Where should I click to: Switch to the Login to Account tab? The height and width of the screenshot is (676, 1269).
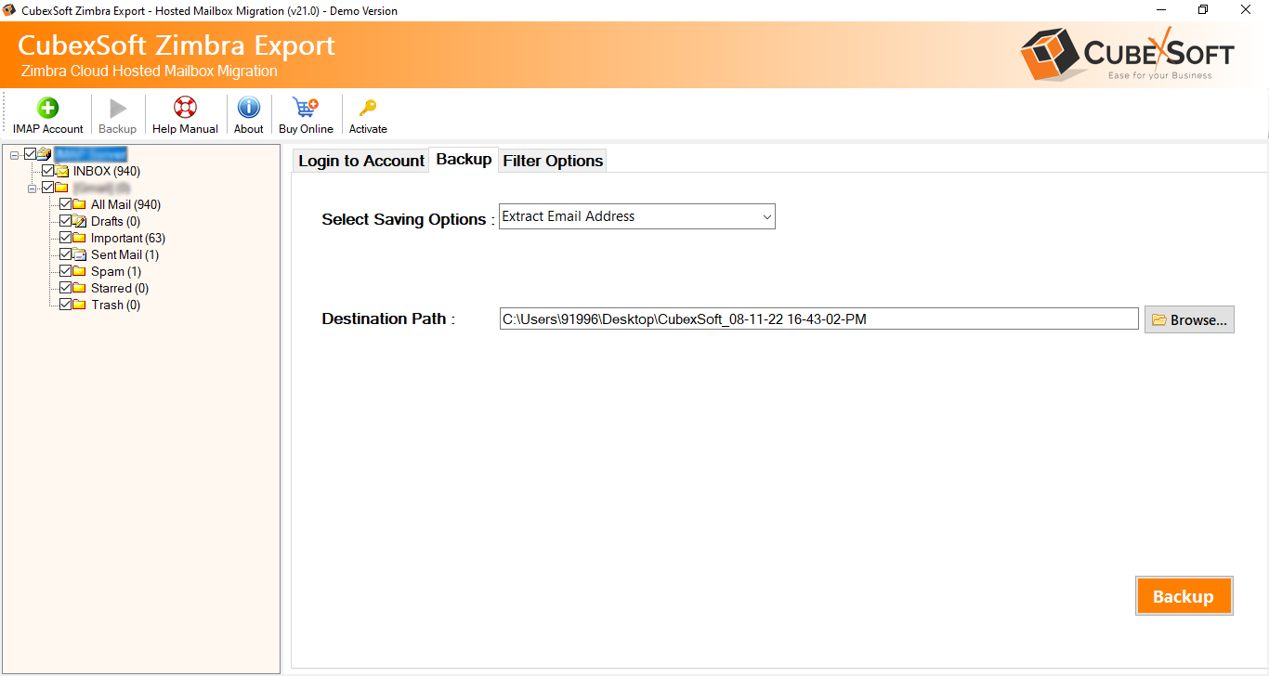[361, 161]
